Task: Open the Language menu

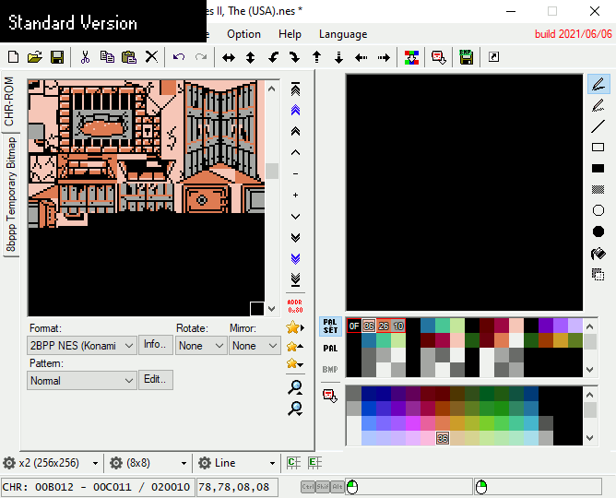Action: click(343, 34)
